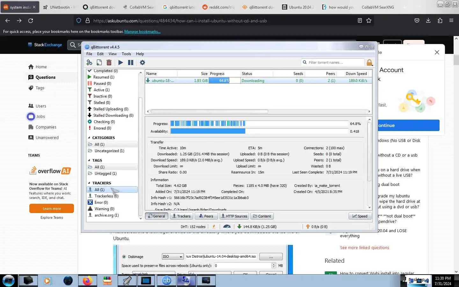Open Firefox from the taskbar
Screen dimensions: 459x287
(x=87, y=281)
